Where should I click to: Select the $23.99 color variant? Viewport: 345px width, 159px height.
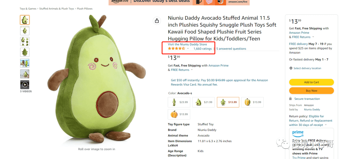179,102
